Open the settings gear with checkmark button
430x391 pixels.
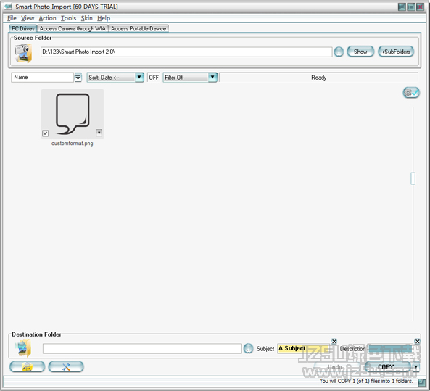(x=411, y=93)
